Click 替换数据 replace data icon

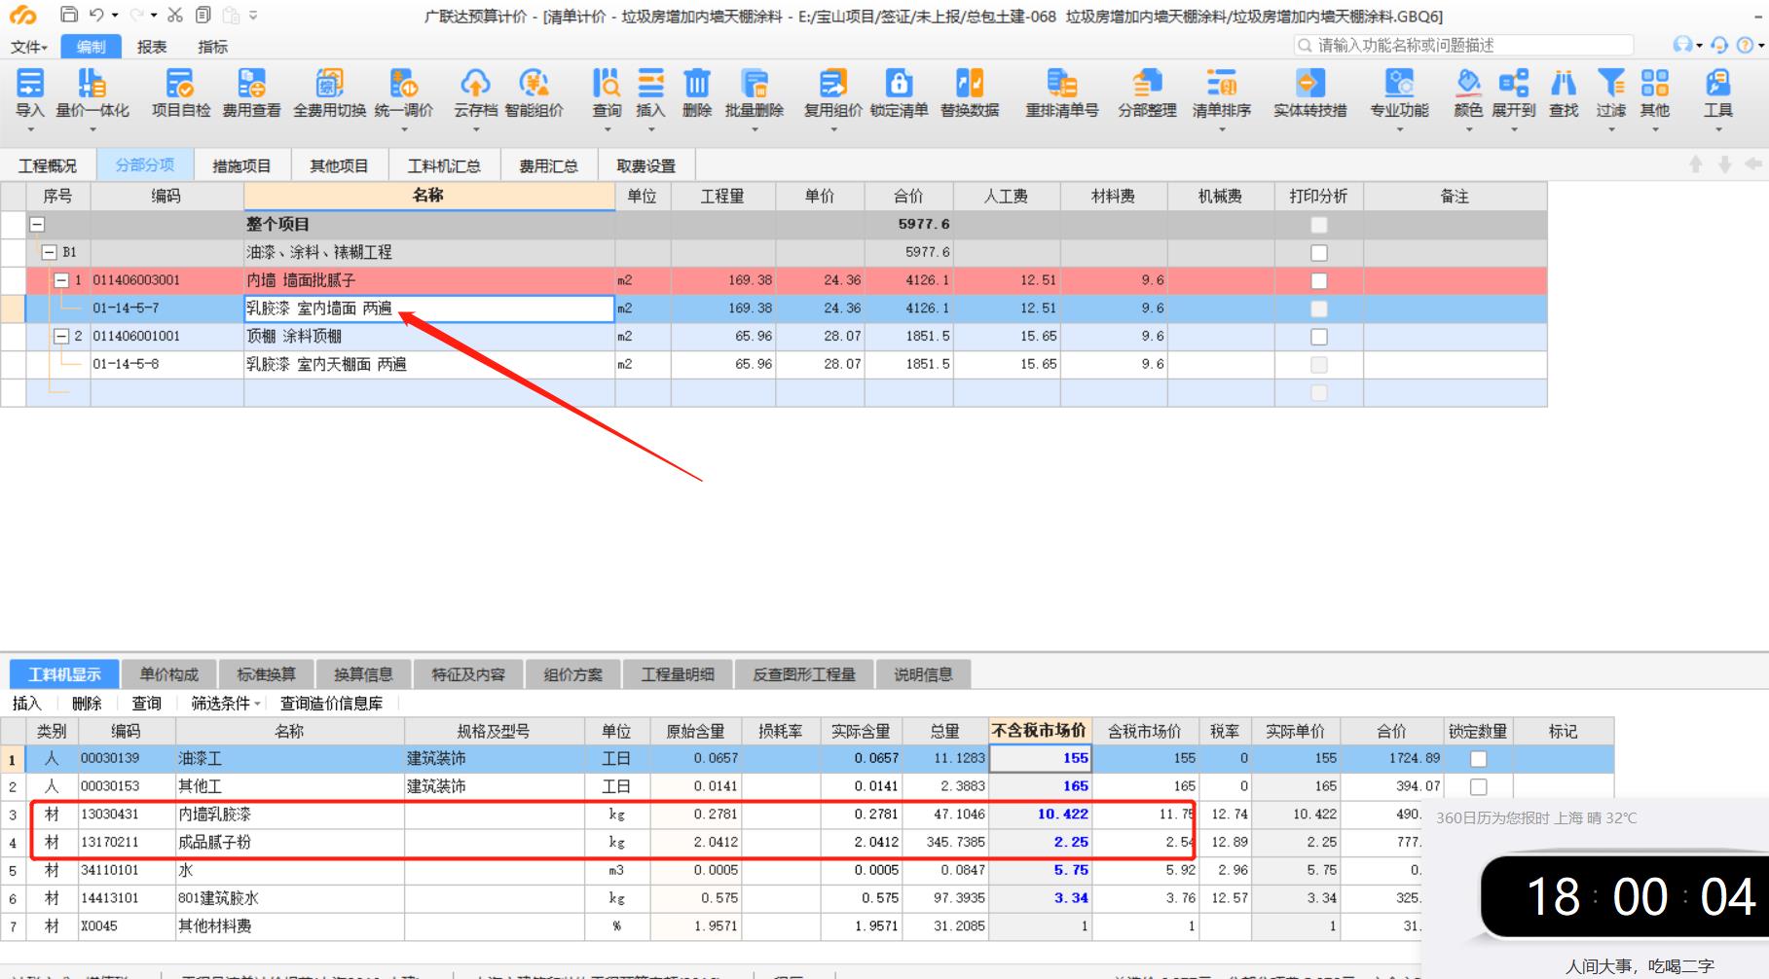(970, 84)
